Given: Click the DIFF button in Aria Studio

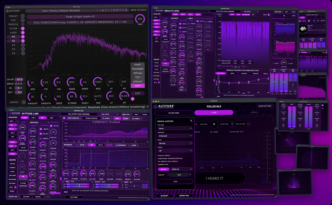Looking at the screenshot, I should pyautogui.click(x=138, y=94).
